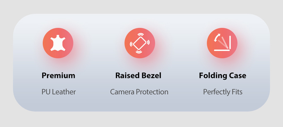Click the Camera Protection subtitle
This screenshot has height=127, width=283.
pyautogui.click(x=139, y=92)
